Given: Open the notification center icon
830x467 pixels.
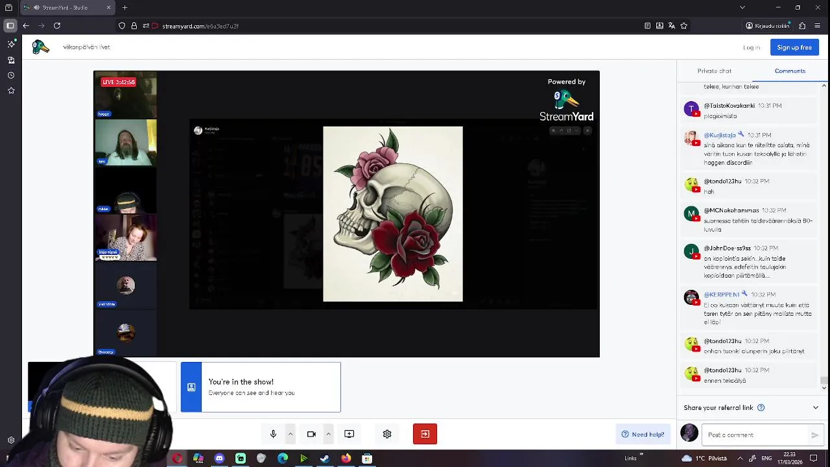Looking at the screenshot, I should point(814,459).
